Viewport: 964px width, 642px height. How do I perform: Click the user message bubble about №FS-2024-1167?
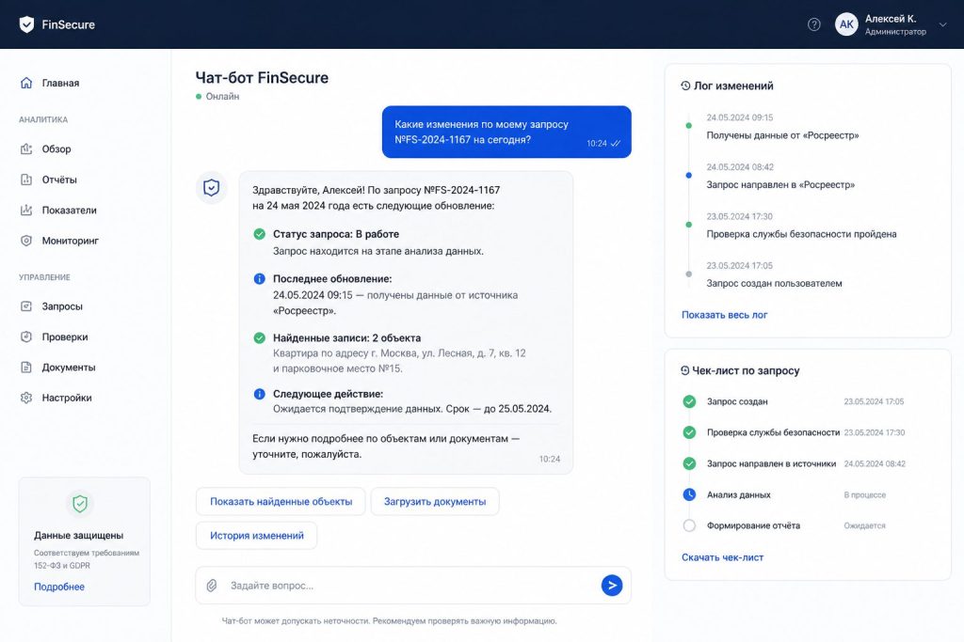click(x=506, y=132)
